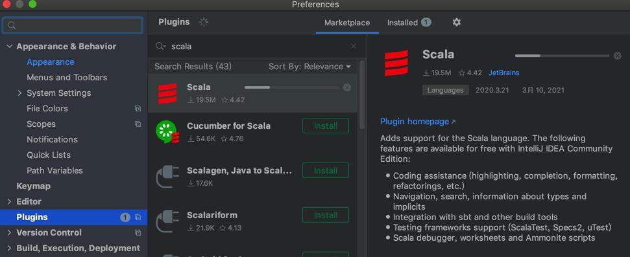Click the Scalariform plugin plug icon
The height and width of the screenshot is (257, 630).
[167, 221]
